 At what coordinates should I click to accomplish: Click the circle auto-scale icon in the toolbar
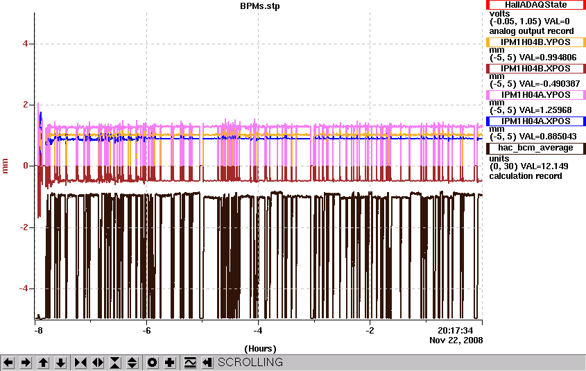[153, 363]
